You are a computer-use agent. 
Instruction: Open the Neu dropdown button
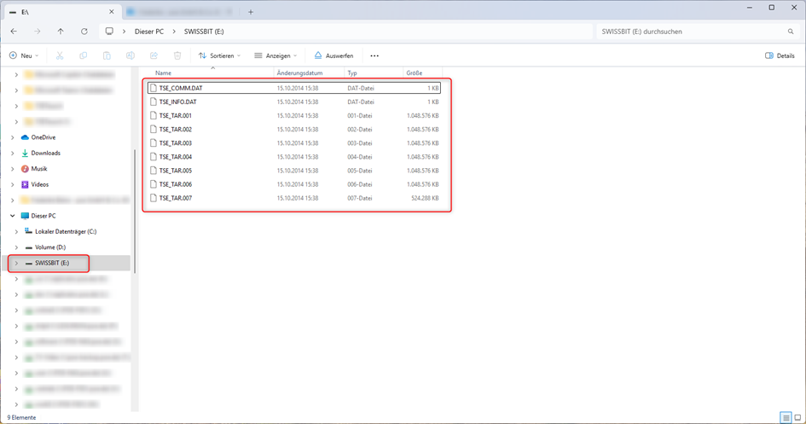24,55
